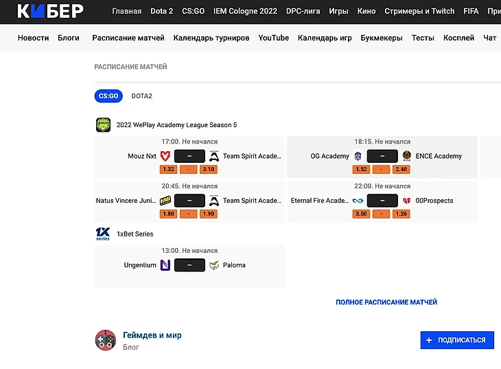Open Чат link
This screenshot has width=501, height=369.
[x=489, y=38]
